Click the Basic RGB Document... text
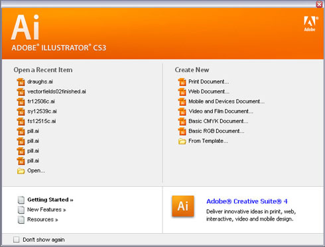 [216, 131]
